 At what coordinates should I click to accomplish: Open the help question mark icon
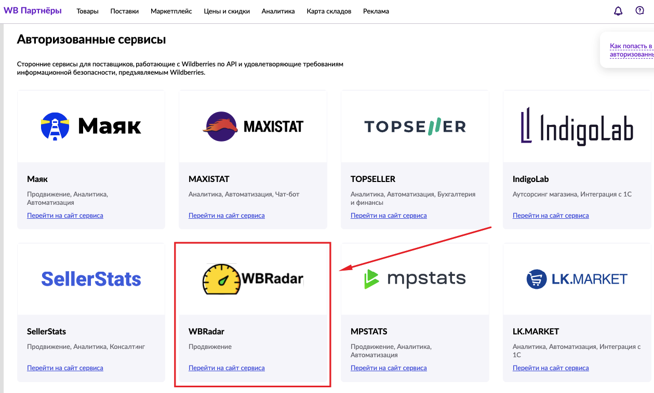click(639, 11)
